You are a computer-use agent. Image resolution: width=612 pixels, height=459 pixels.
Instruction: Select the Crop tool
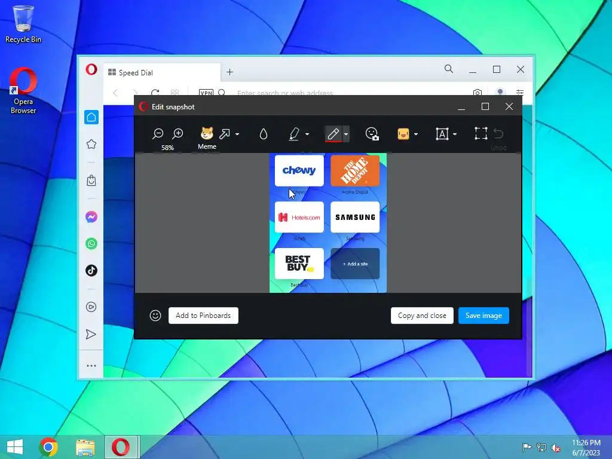coord(481,133)
